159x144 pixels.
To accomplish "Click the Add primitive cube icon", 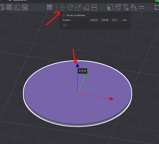I will pos(2,7).
